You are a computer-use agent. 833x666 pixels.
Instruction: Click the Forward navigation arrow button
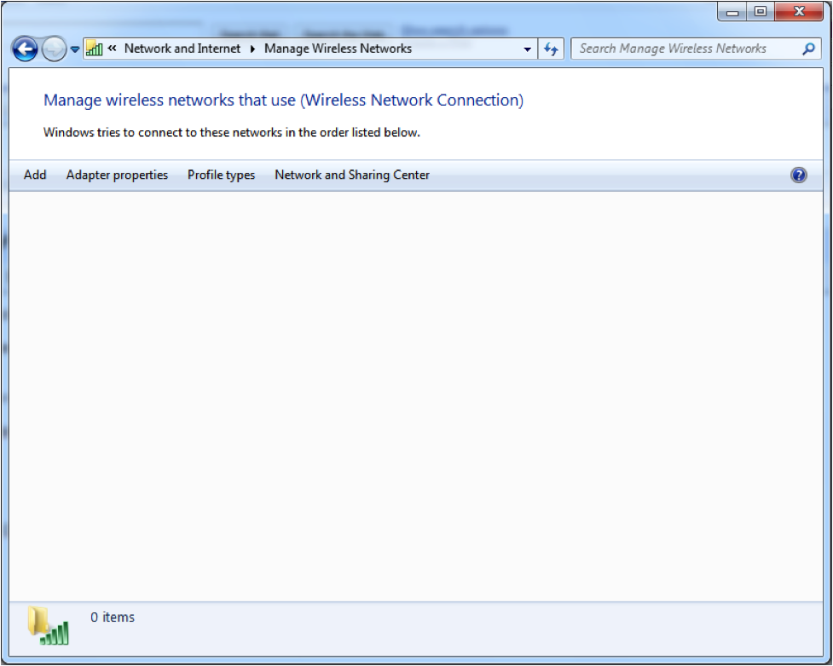pyautogui.click(x=54, y=49)
